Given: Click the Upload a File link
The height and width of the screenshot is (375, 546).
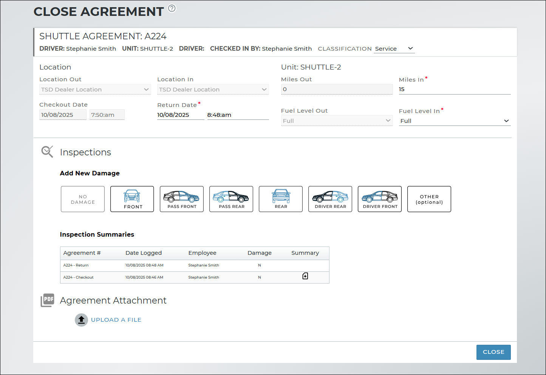Looking at the screenshot, I should point(116,320).
